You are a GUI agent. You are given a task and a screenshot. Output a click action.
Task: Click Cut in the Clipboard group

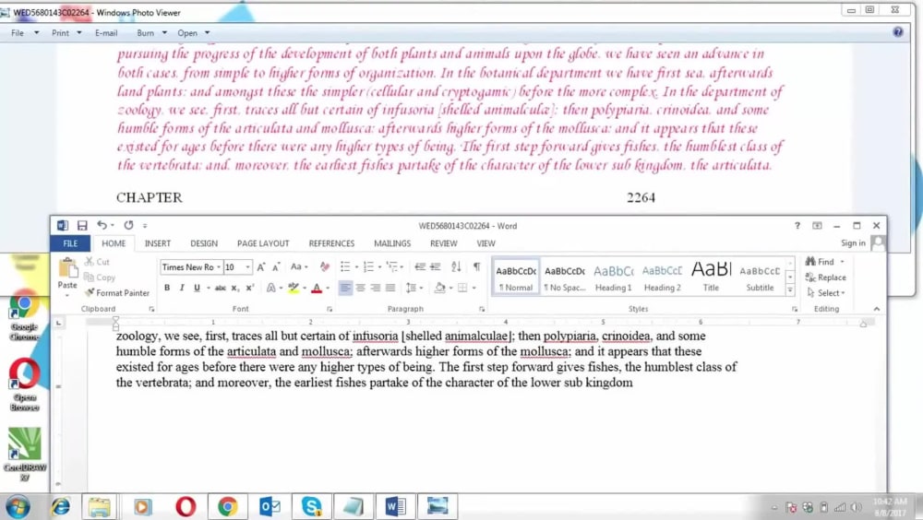97,262
